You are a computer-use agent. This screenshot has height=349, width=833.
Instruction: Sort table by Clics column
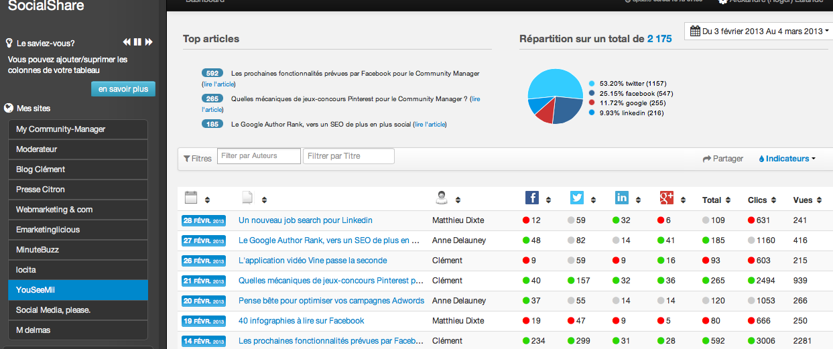pyautogui.click(x=762, y=200)
